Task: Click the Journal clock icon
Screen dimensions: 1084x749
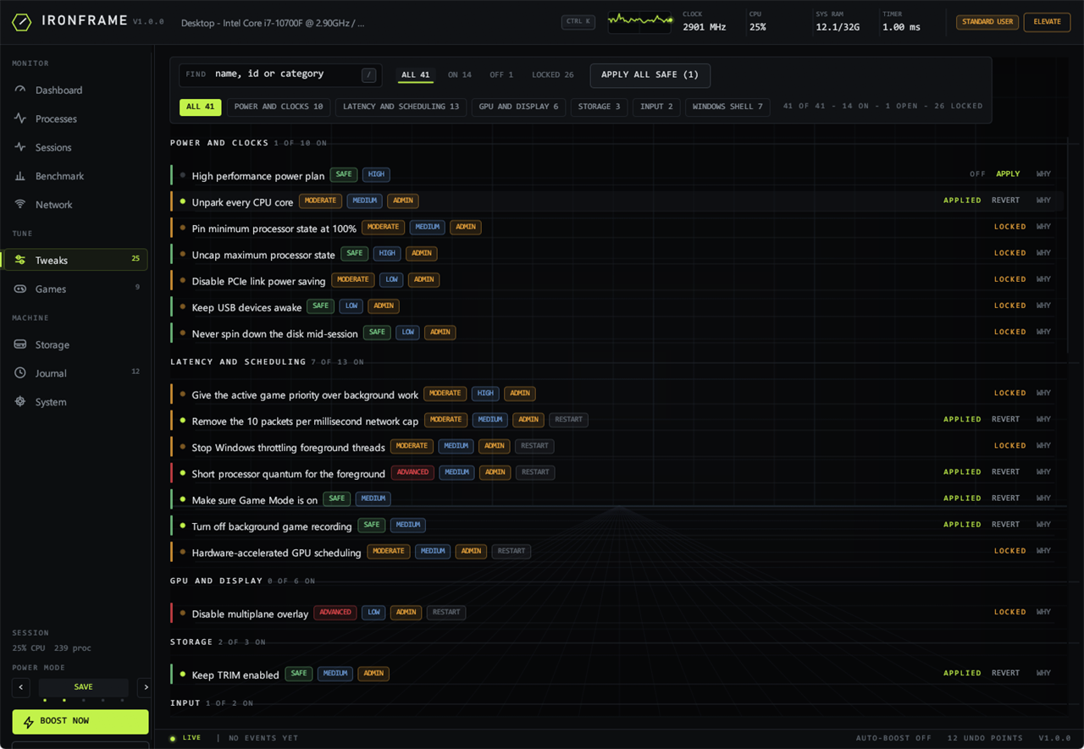Action: [x=20, y=373]
